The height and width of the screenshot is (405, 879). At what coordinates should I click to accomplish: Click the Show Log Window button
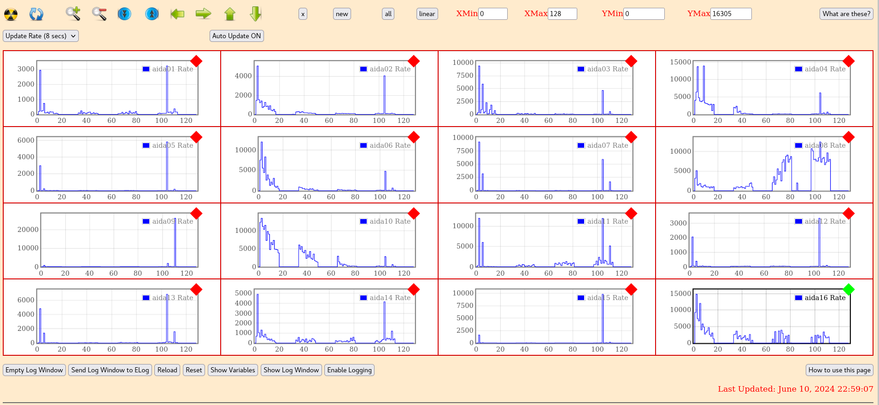pyautogui.click(x=291, y=370)
